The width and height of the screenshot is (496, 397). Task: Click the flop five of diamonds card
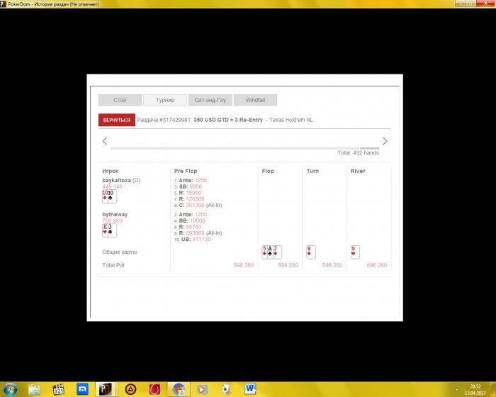(264, 252)
